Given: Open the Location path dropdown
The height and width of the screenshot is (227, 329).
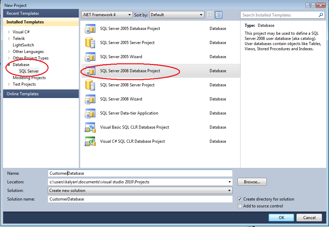Looking at the screenshot, I should click(x=230, y=182).
